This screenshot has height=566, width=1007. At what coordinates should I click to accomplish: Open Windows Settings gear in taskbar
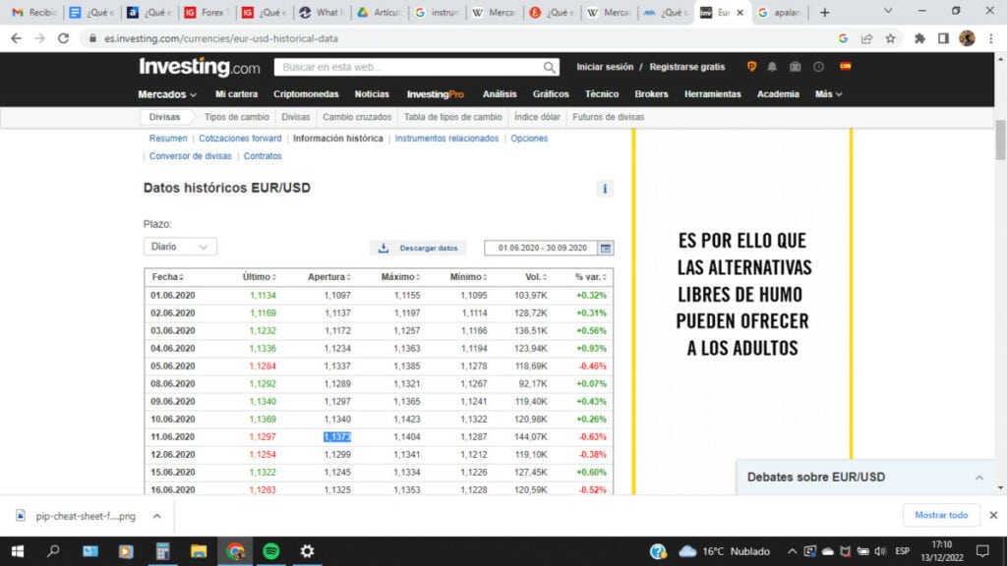pos(307,551)
